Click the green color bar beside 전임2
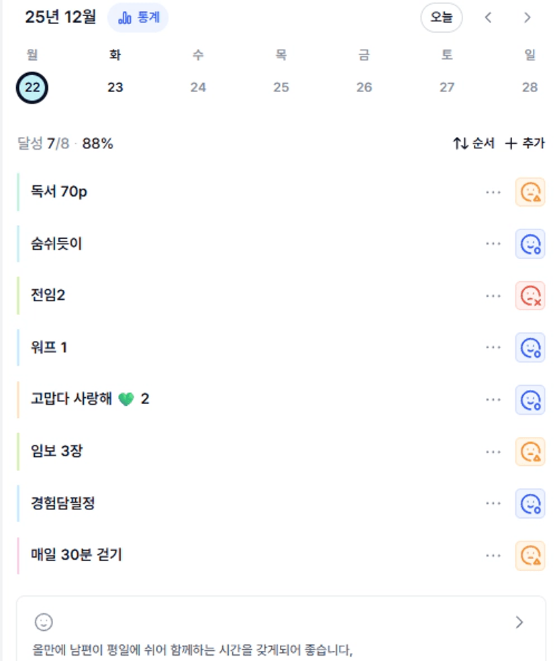555x661 pixels. click(19, 296)
